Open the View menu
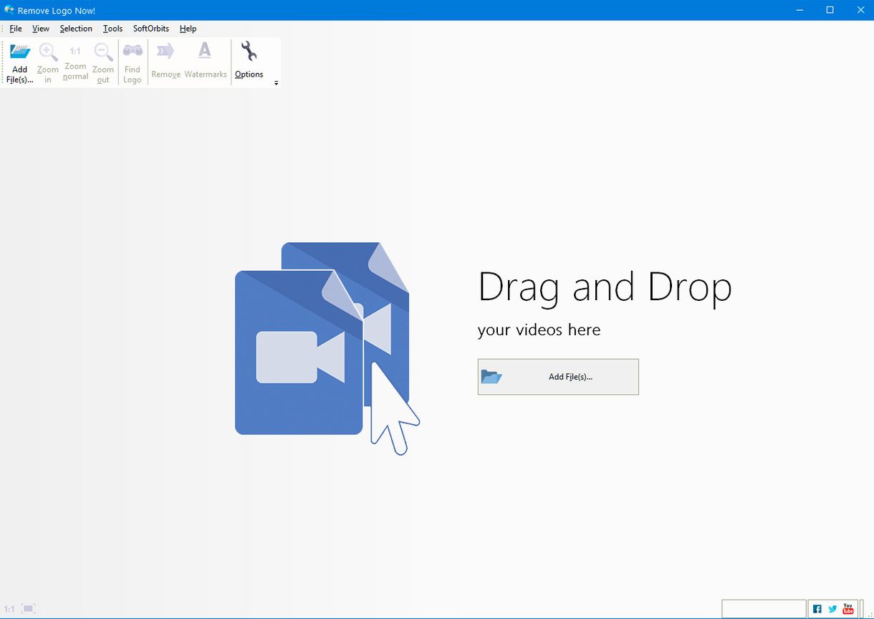This screenshot has height=619, width=874. [x=41, y=29]
